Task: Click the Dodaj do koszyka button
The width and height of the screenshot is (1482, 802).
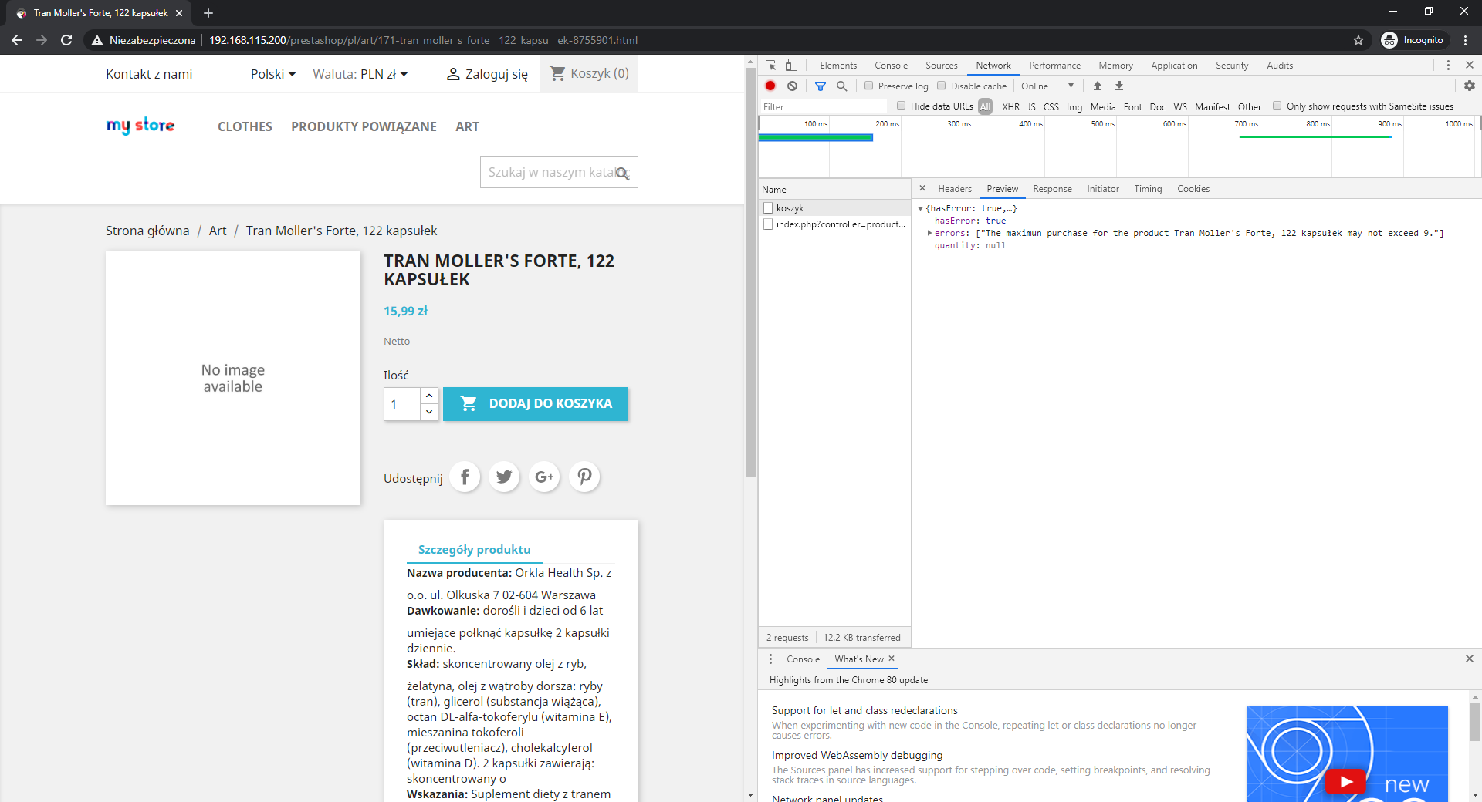Action: click(536, 404)
